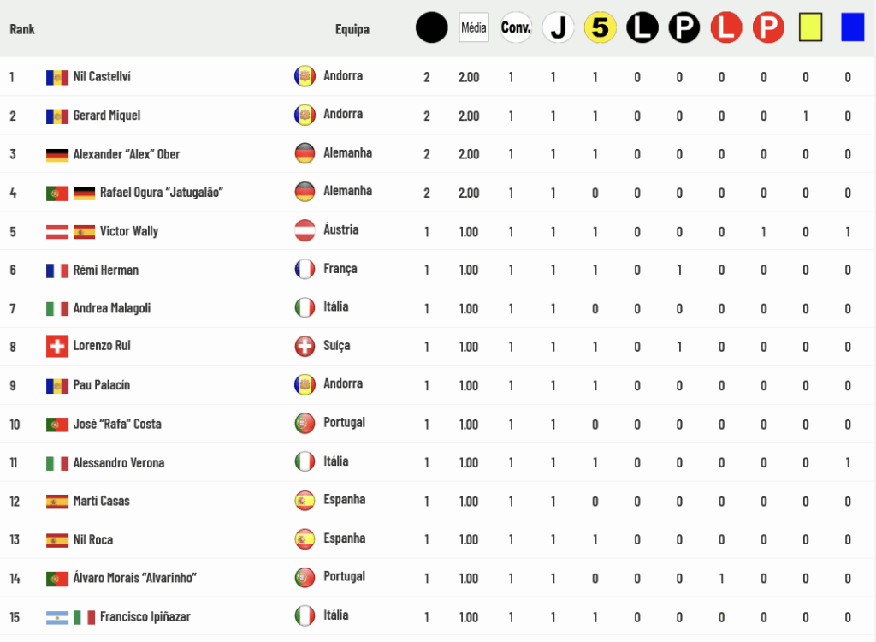Viewport: 876px width, 642px height.
Task: Click the black L circle icon
Action: pyautogui.click(x=642, y=27)
